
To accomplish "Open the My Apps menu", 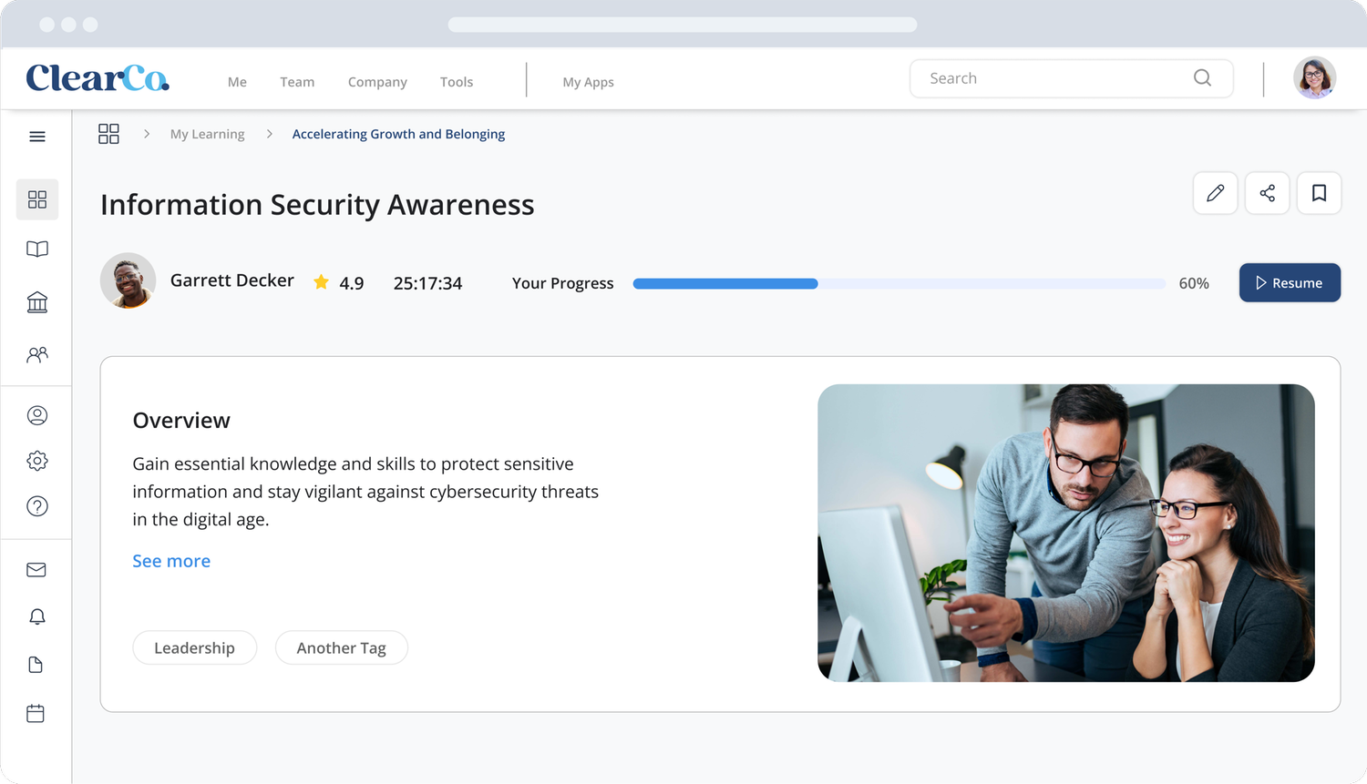I will point(588,82).
